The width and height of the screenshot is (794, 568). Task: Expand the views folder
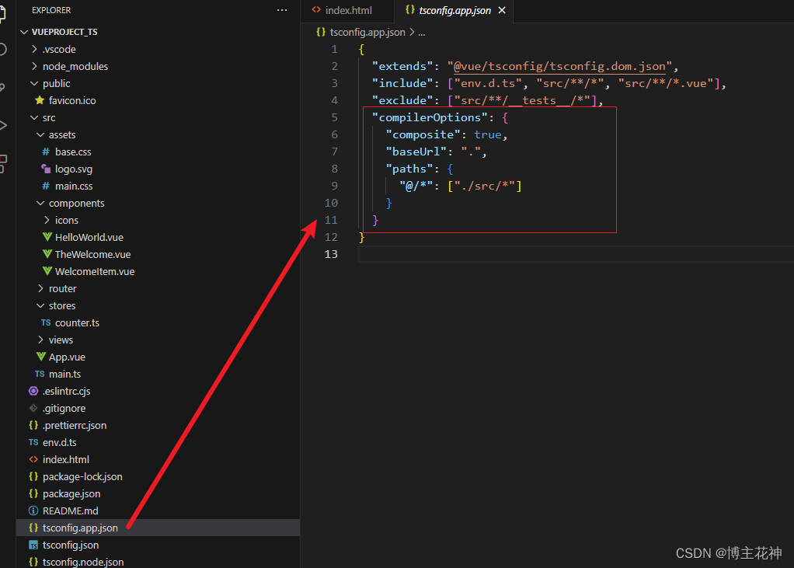[x=40, y=340]
